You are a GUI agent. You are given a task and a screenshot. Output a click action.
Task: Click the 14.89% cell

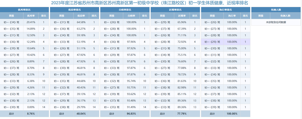[x=31, y=29]
